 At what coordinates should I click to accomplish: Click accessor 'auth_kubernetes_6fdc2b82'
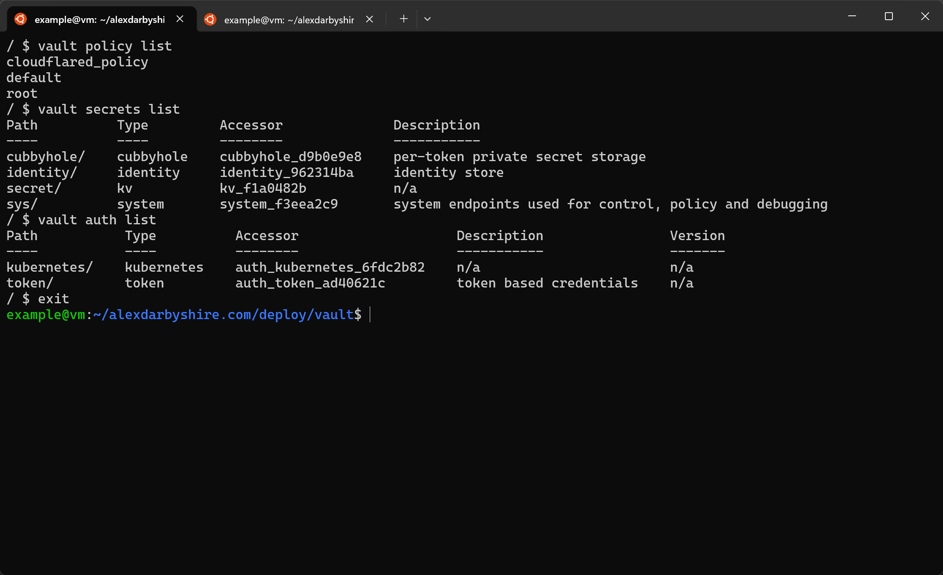[x=330, y=267]
